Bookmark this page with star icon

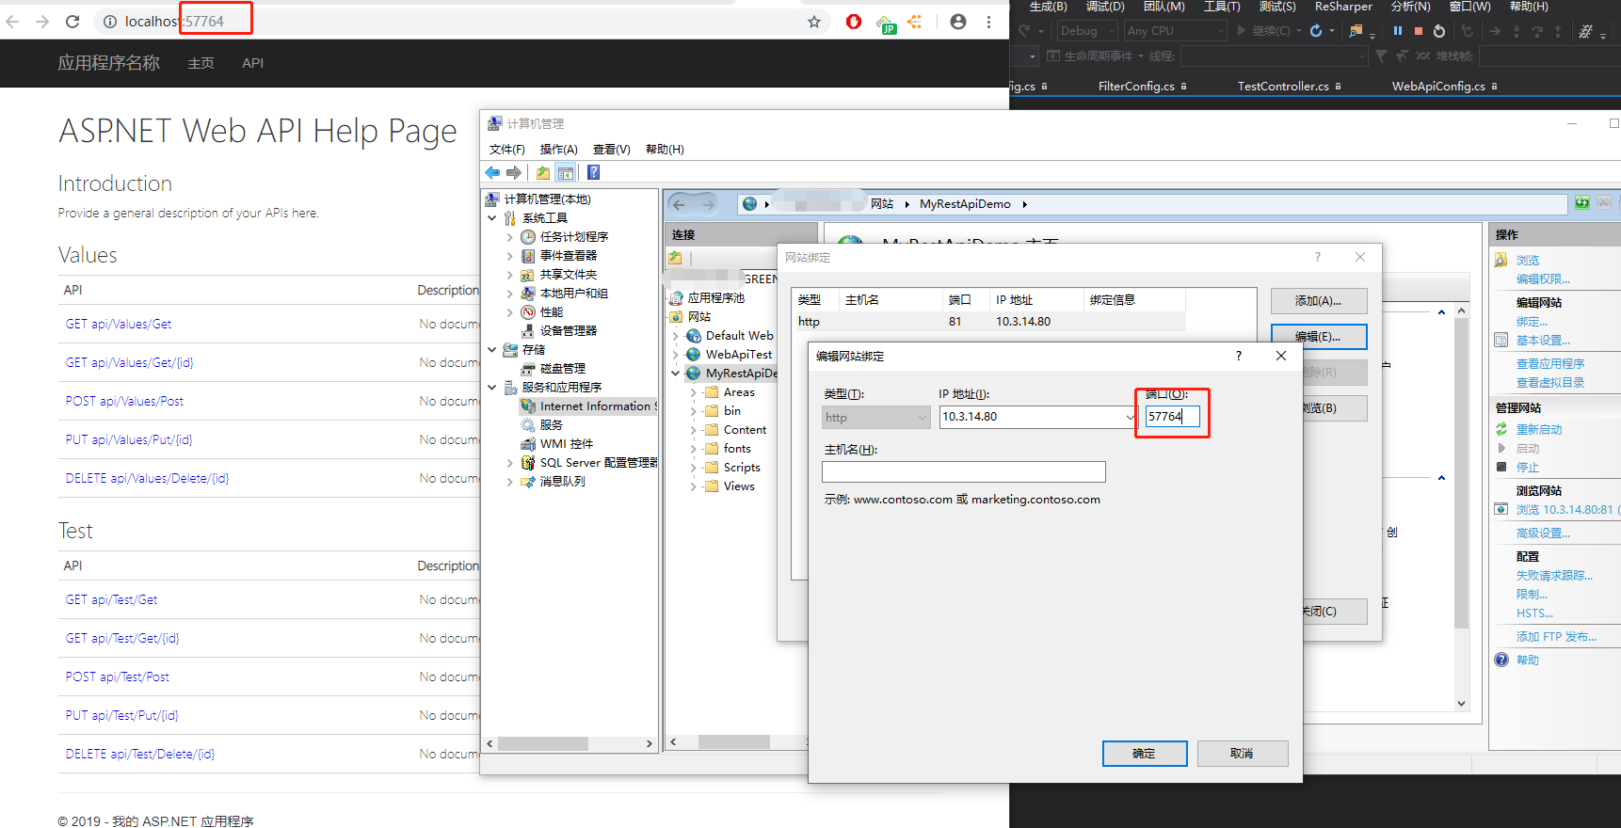814,22
